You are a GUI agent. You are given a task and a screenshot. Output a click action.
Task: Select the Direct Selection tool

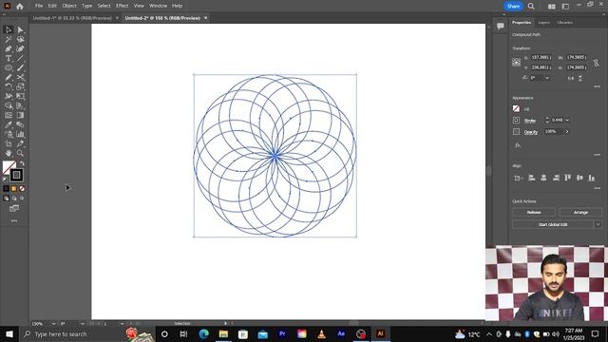coord(21,29)
